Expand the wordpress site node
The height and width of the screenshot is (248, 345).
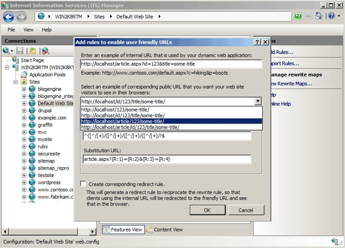pyautogui.click(x=24, y=183)
